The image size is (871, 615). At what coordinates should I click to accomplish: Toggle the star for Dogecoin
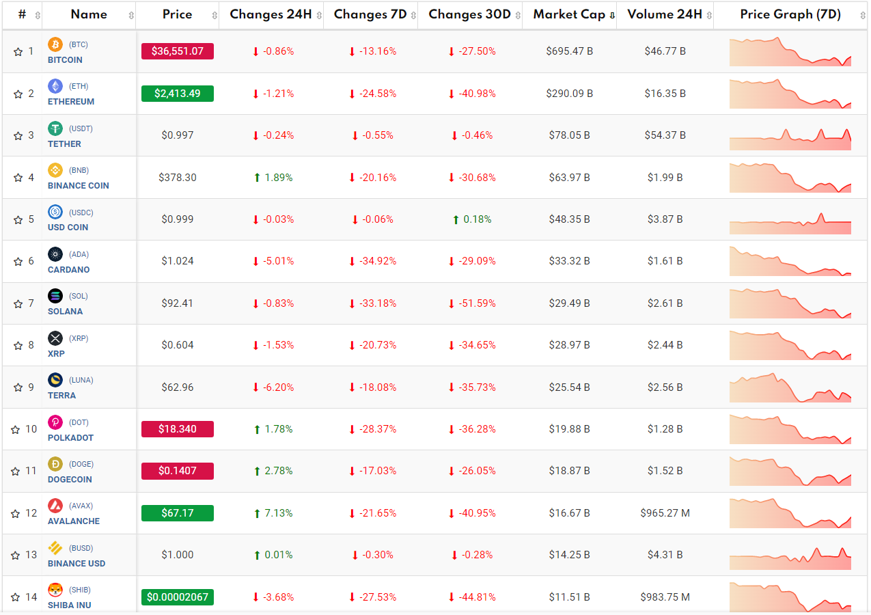tap(15, 471)
